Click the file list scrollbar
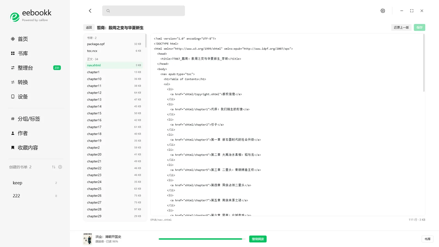439x247 pixels. coord(146,41)
